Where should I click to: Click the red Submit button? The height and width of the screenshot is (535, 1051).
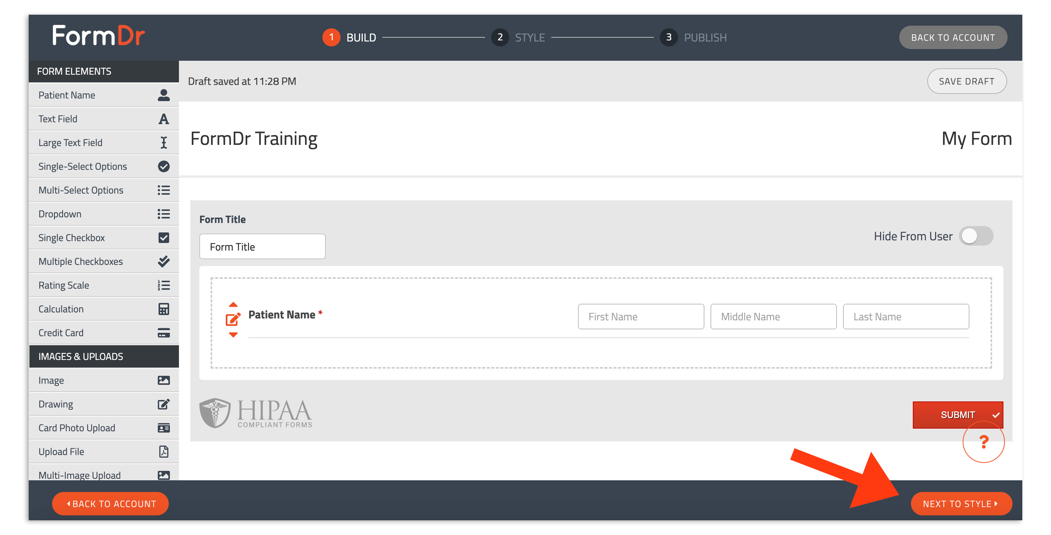coord(958,415)
